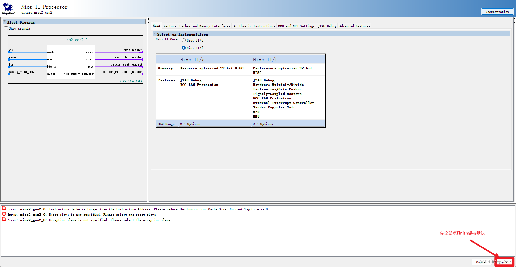Select the custom_instruction_master interface label

coord(122,72)
